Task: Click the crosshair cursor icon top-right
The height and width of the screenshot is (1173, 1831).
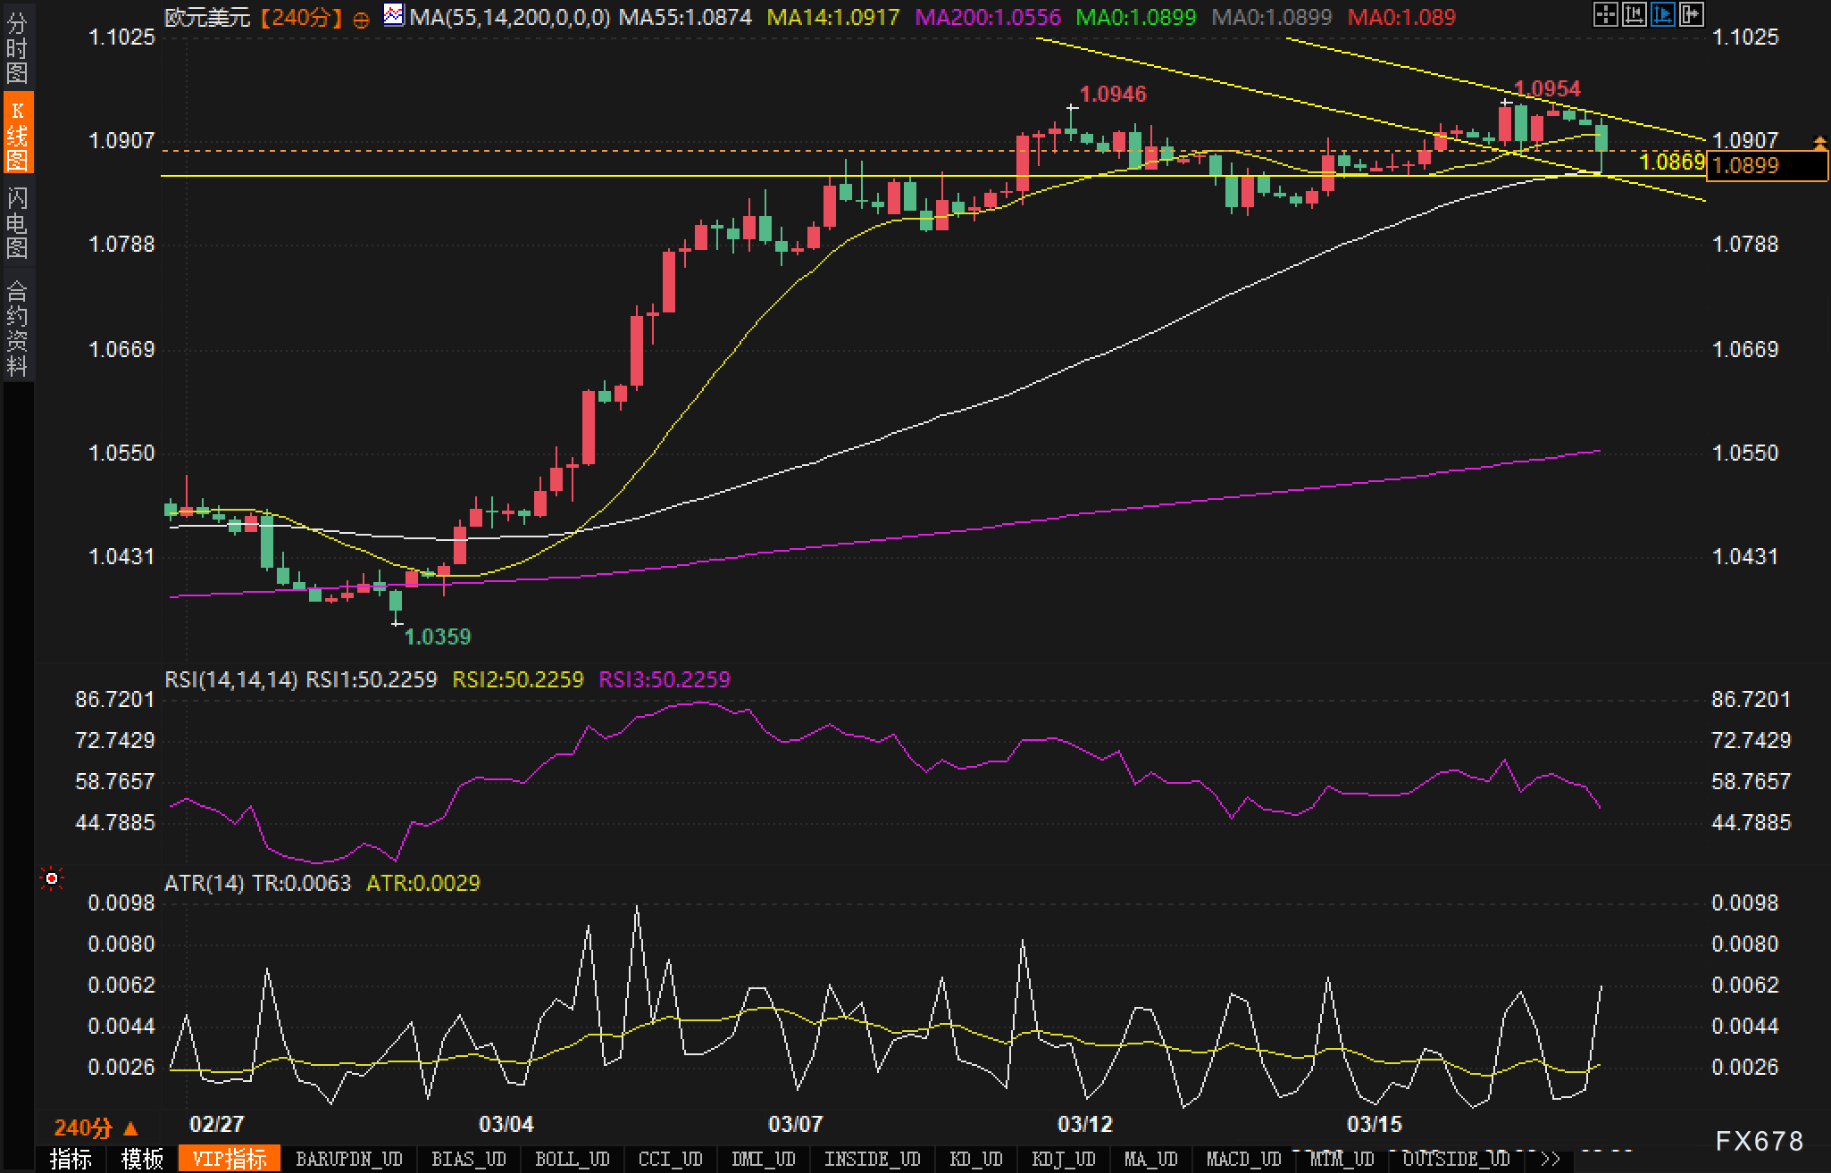Action: (x=1606, y=14)
